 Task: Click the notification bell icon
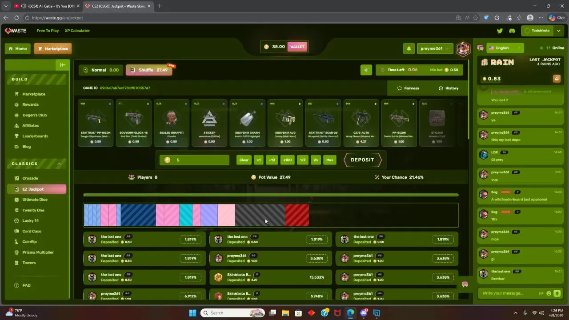coord(409,48)
